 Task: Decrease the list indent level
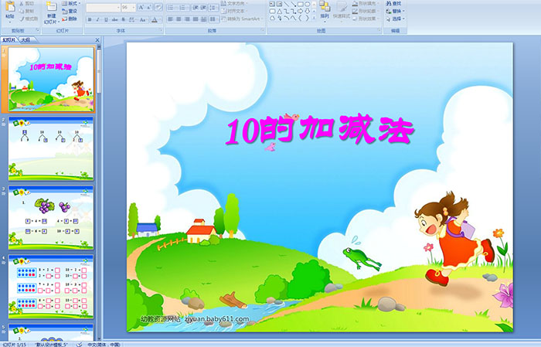point(196,8)
